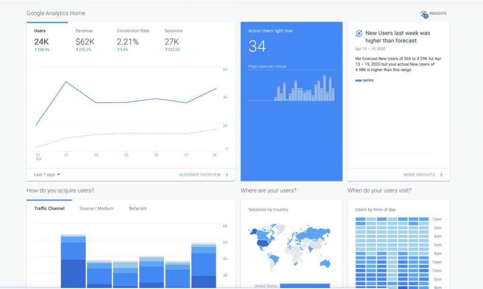Click the arrow next to Audience Overview
The width and height of the screenshot is (483, 289).
(x=227, y=175)
